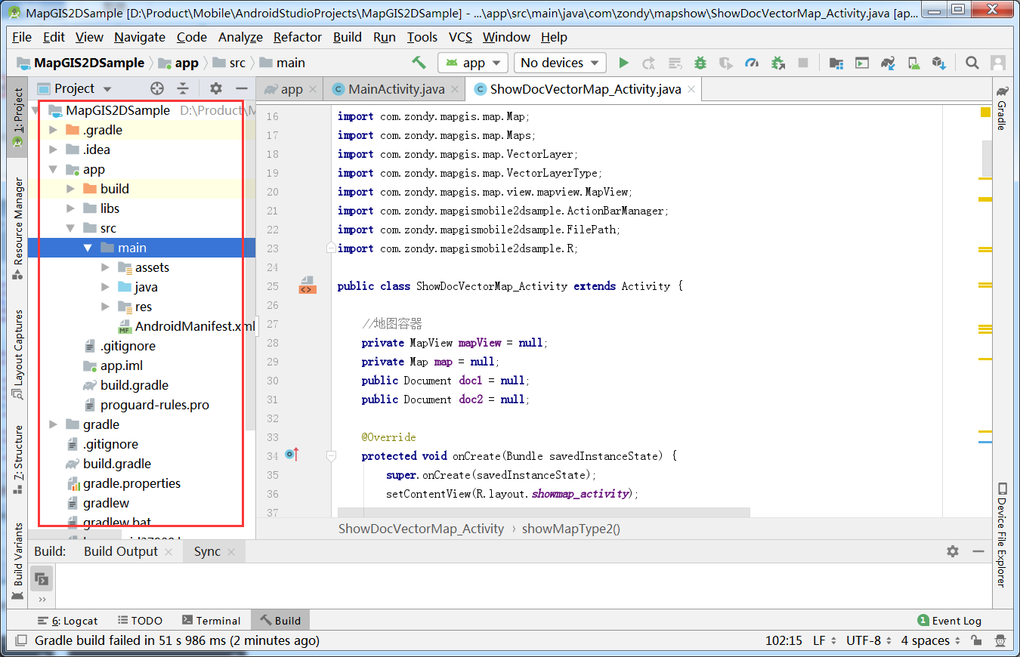Expand the .gradle folder
Image resolution: width=1020 pixels, height=657 pixels.
53,130
